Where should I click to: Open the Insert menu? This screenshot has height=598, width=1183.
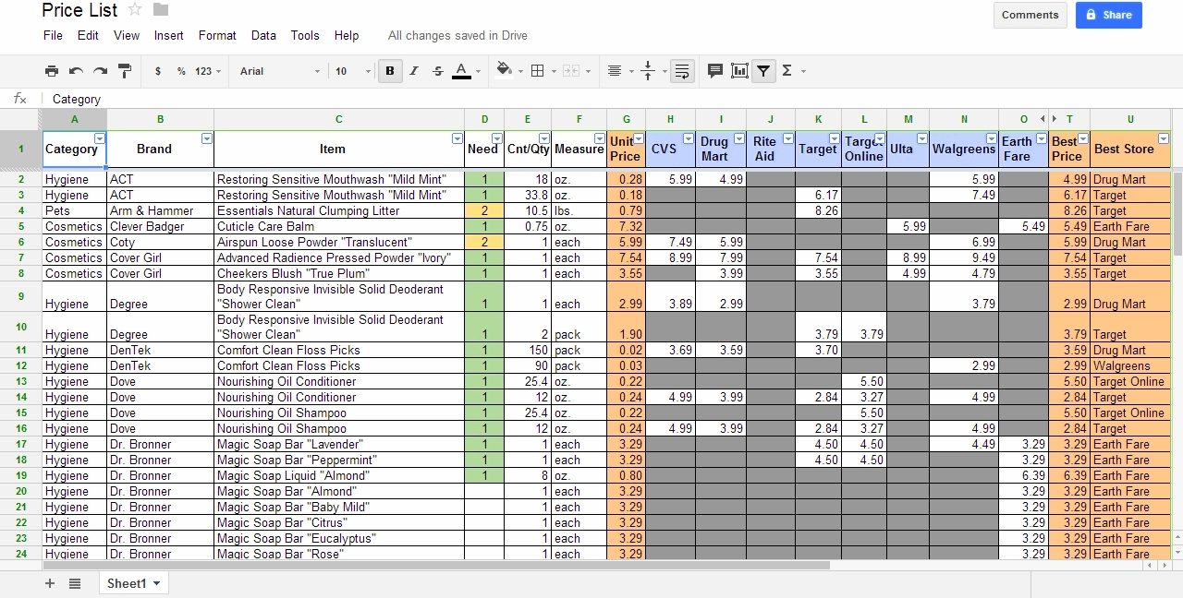point(169,35)
